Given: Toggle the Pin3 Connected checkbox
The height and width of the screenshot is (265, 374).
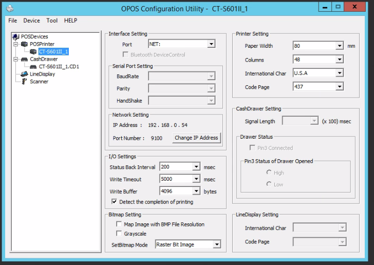Looking at the screenshot, I should [252, 147].
